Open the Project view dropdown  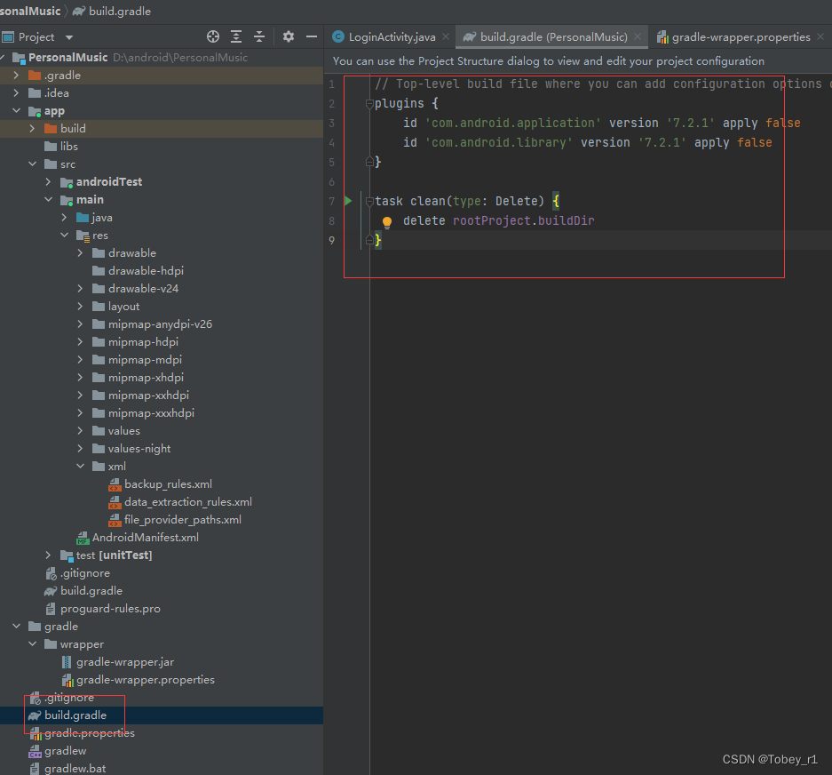pos(69,37)
